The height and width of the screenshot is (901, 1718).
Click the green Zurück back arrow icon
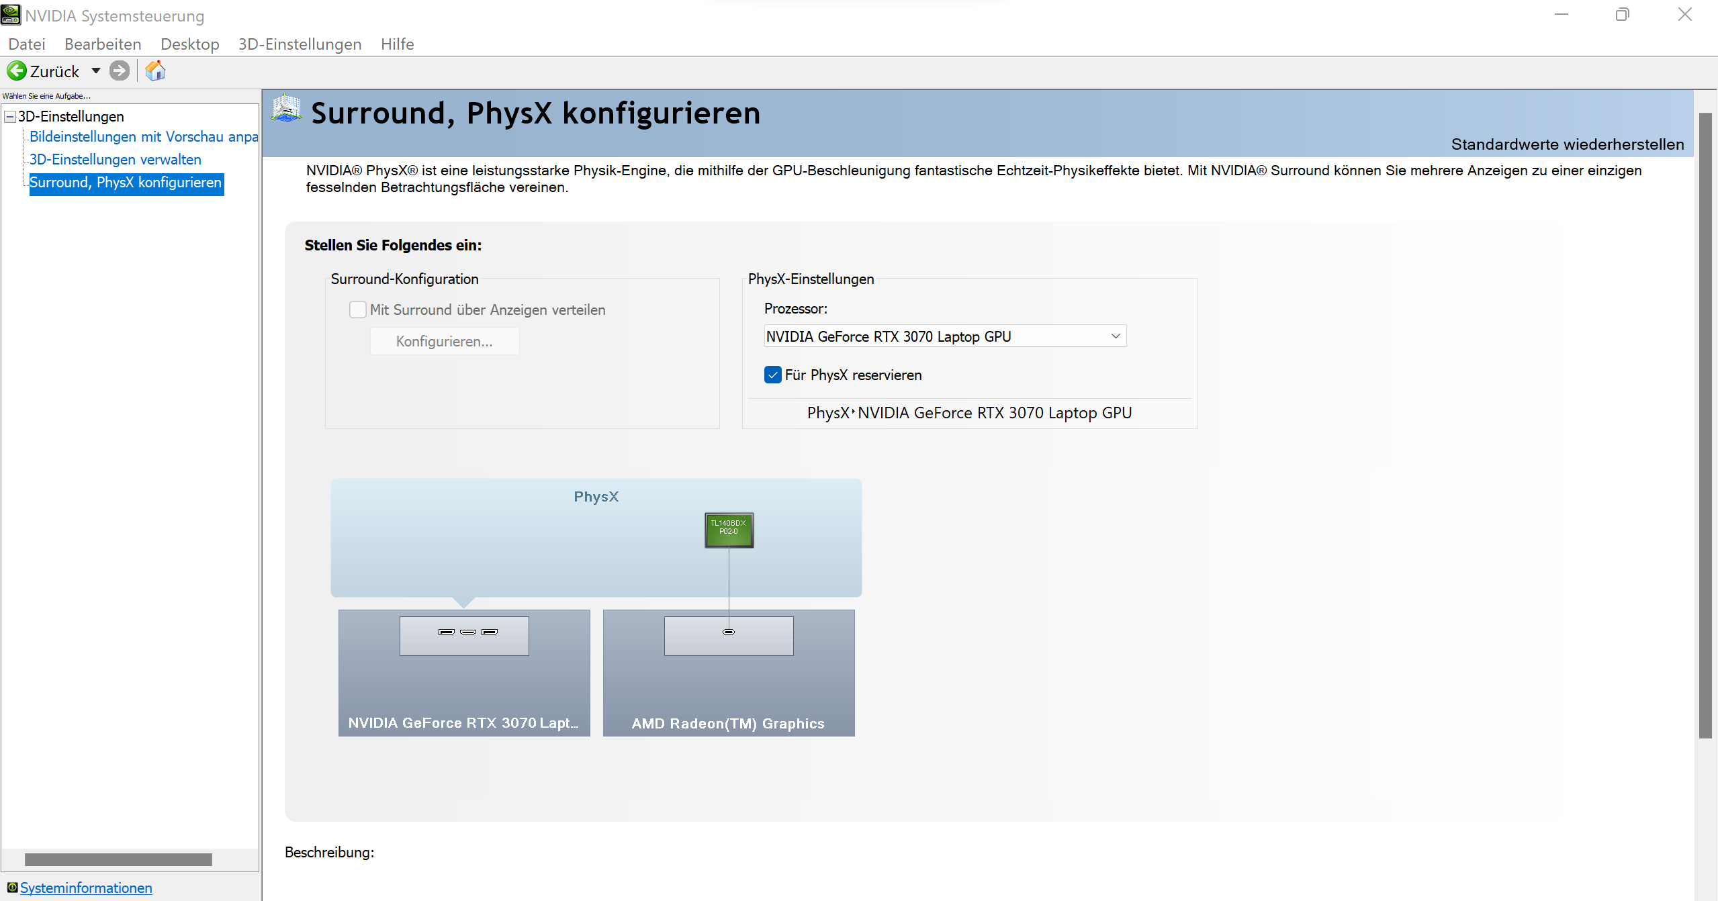pyautogui.click(x=17, y=70)
